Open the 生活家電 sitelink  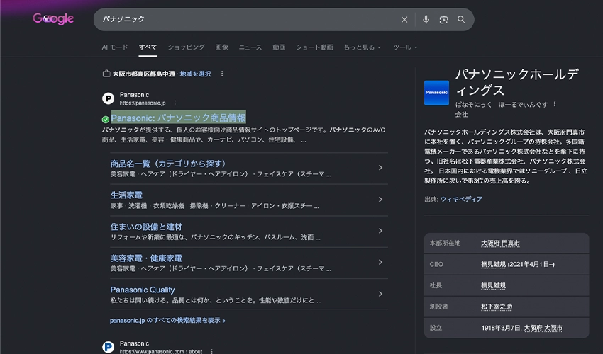coord(126,195)
